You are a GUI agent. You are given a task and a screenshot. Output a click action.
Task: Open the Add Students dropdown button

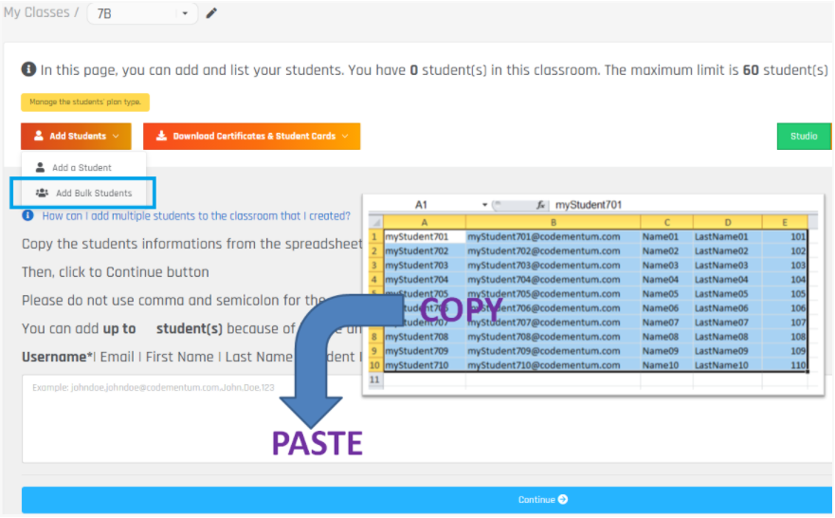(x=76, y=136)
